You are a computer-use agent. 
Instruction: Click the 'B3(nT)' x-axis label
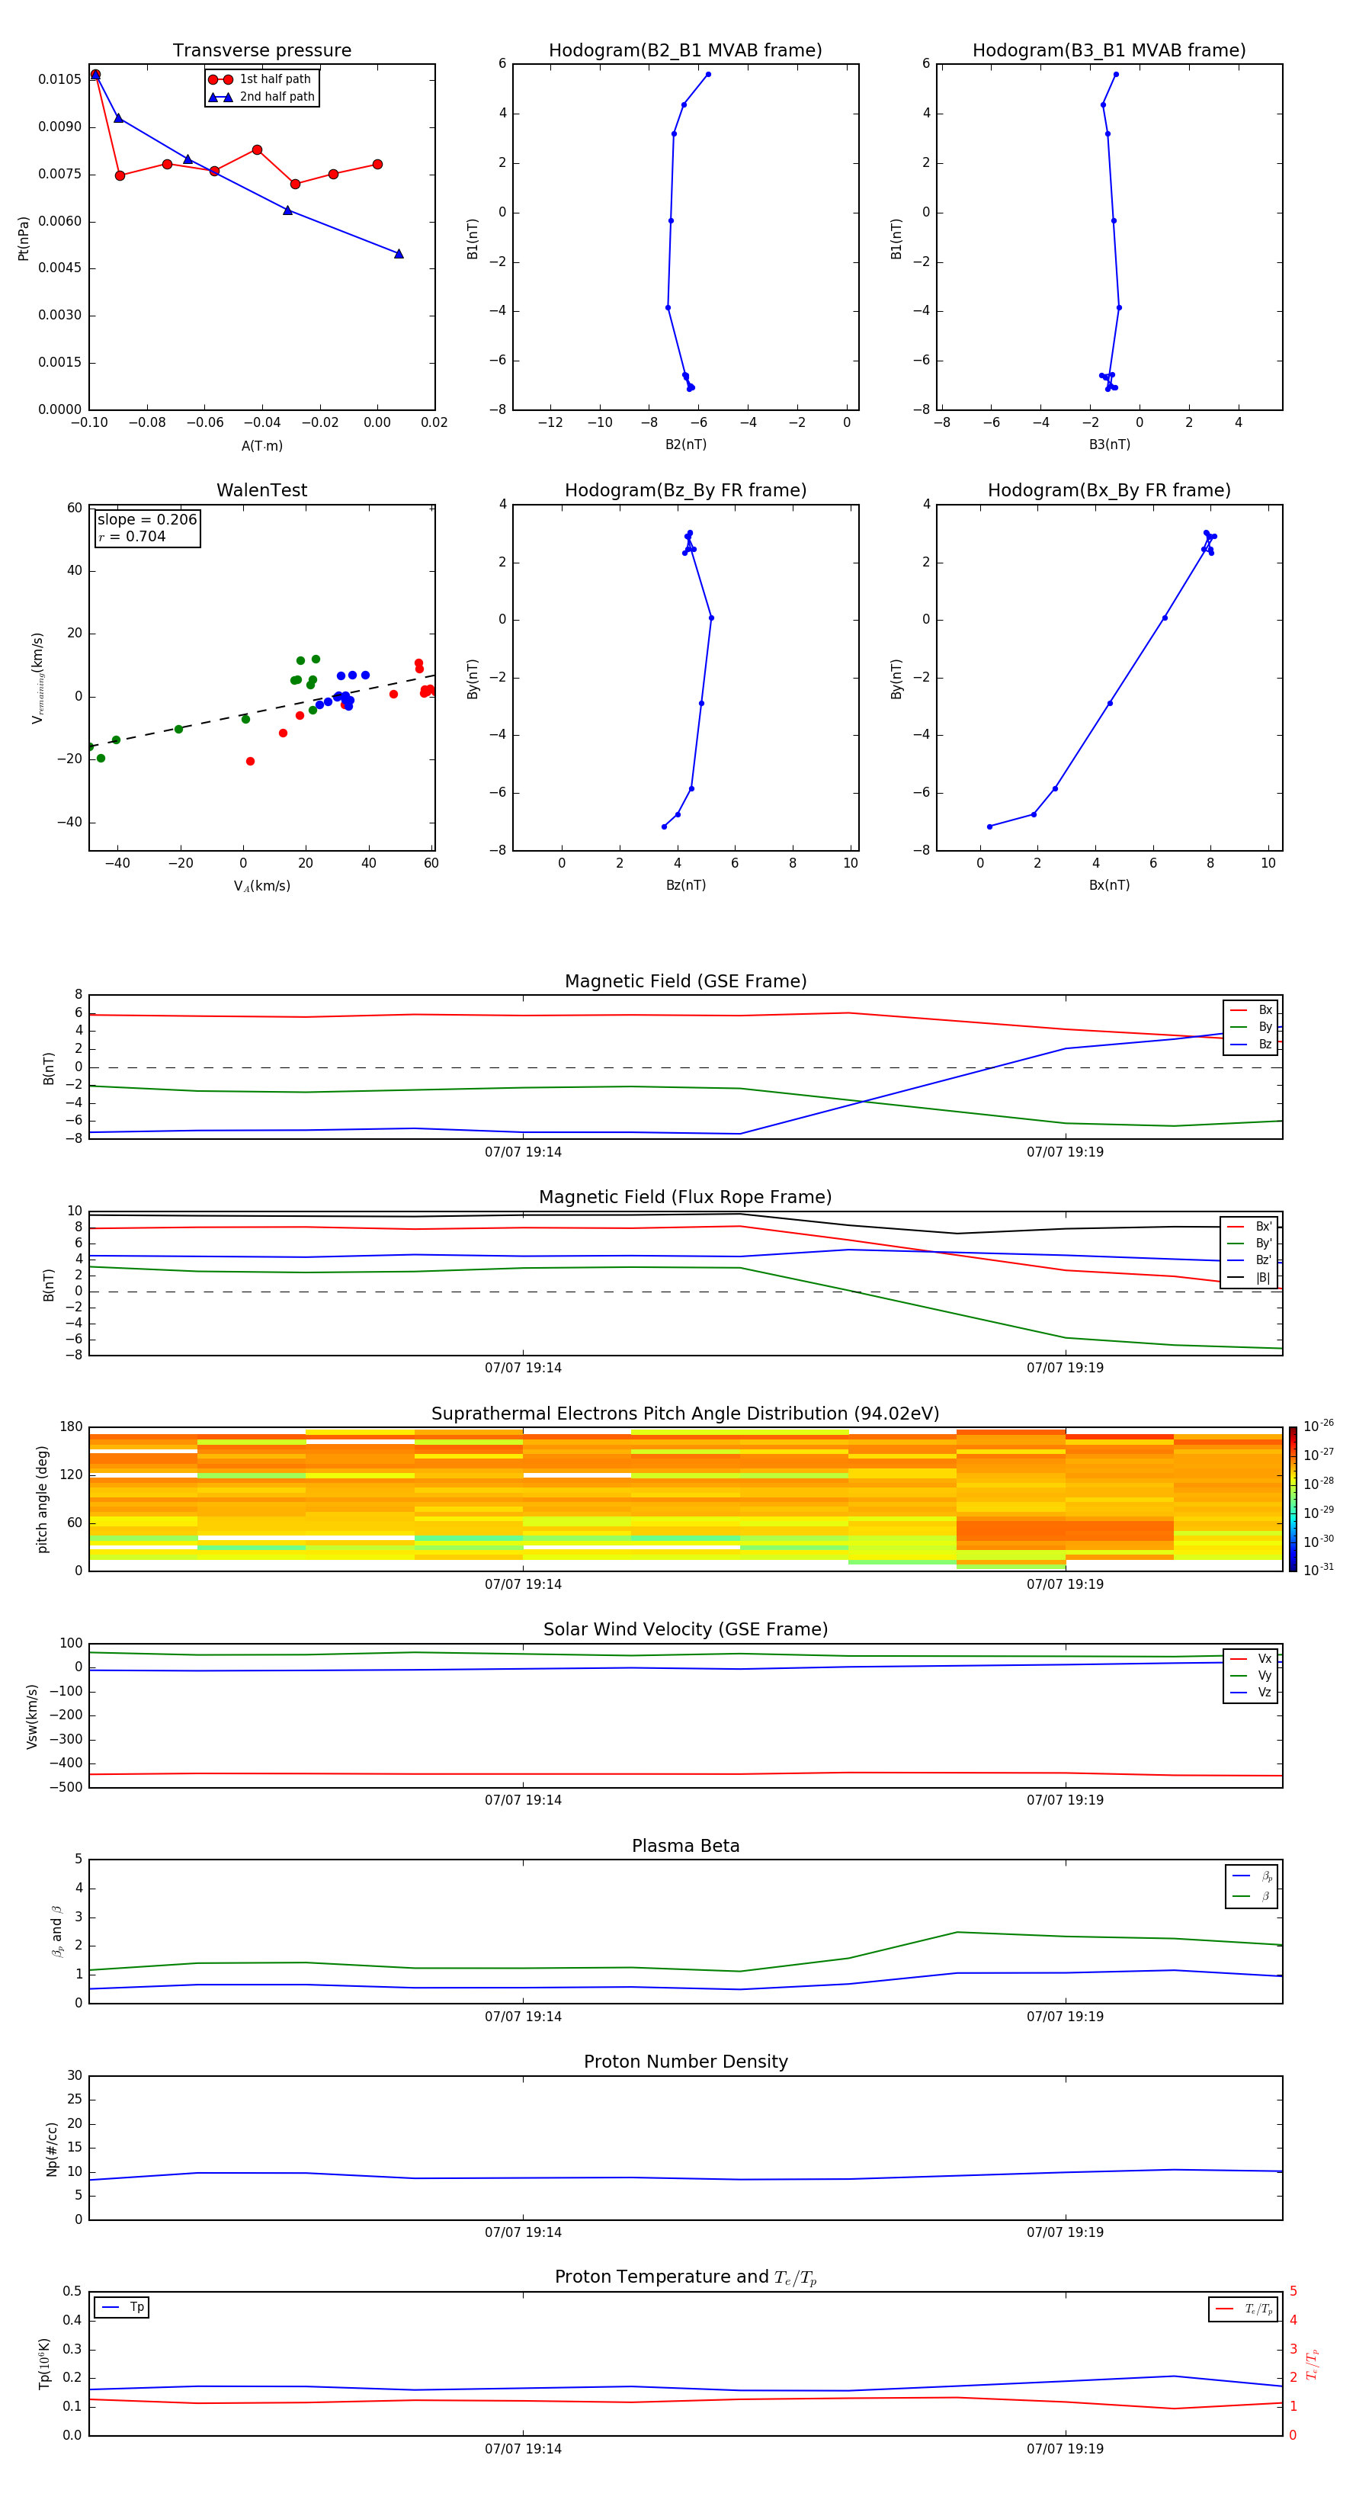1109,444
